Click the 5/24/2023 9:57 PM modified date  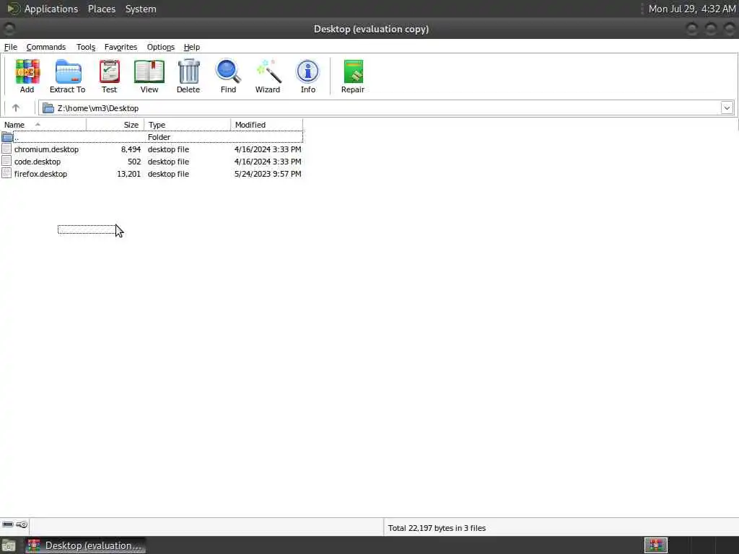click(268, 174)
